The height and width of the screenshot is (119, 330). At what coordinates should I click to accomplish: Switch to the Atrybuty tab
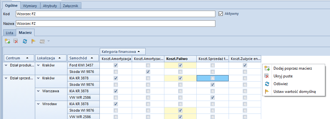point(50,6)
